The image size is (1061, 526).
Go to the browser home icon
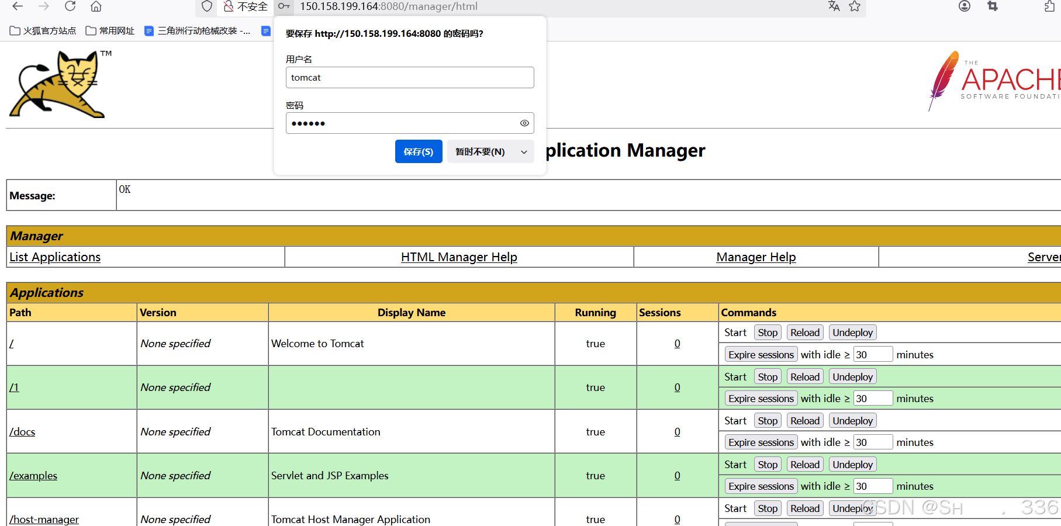[x=96, y=6]
